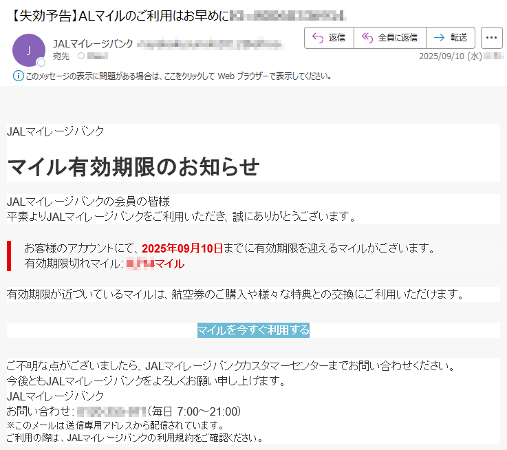Click the 全員に返信 (Reply All) button
507x450 pixels.
[390, 38]
